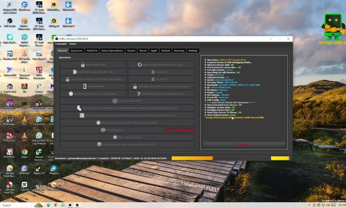Switch to the Xiaomi tab
Image resolution: width=346 pixels, height=208 pixels.
tap(143, 50)
